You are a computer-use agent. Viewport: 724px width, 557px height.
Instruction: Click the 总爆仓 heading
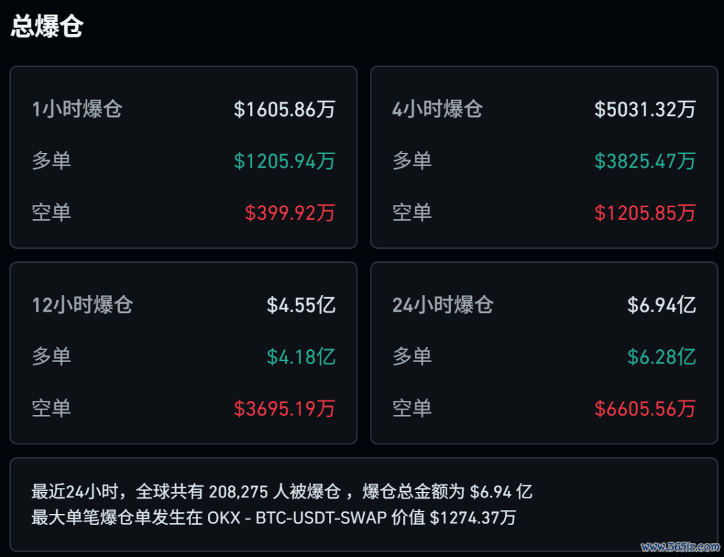(47, 27)
